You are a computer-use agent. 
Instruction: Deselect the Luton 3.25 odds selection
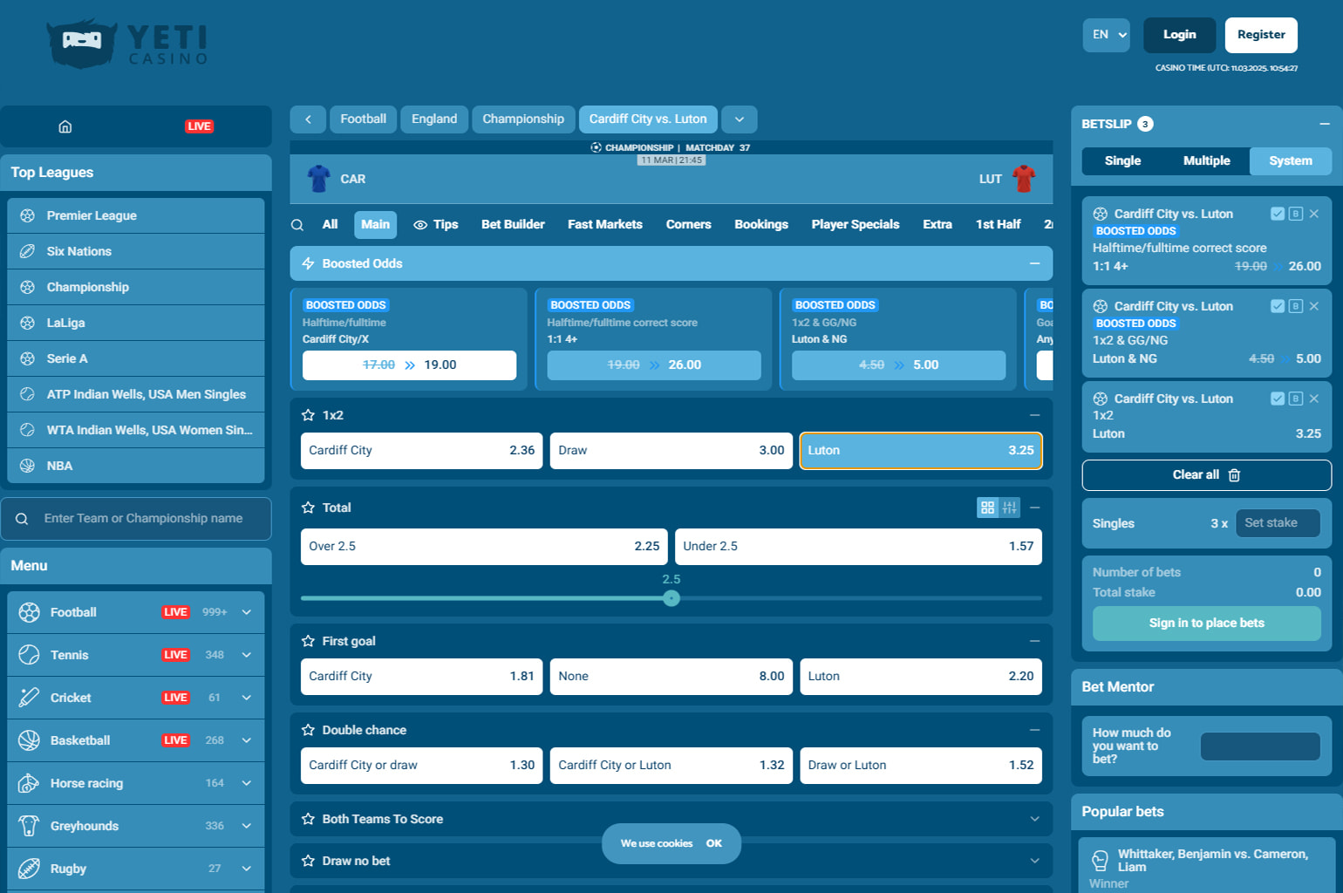pyautogui.click(x=921, y=451)
